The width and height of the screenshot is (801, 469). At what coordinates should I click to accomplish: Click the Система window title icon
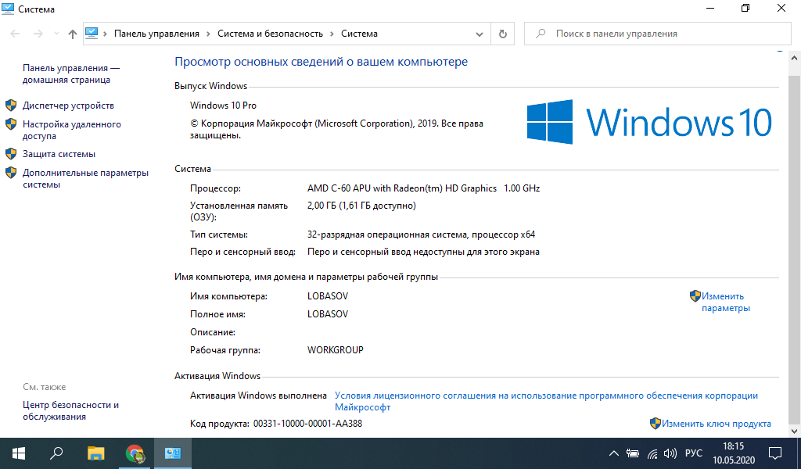(8, 9)
